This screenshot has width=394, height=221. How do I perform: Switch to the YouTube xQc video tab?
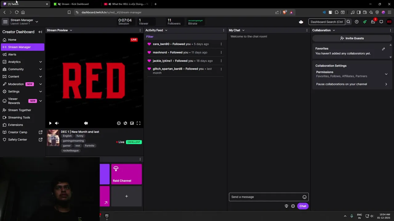[x=127, y=4]
